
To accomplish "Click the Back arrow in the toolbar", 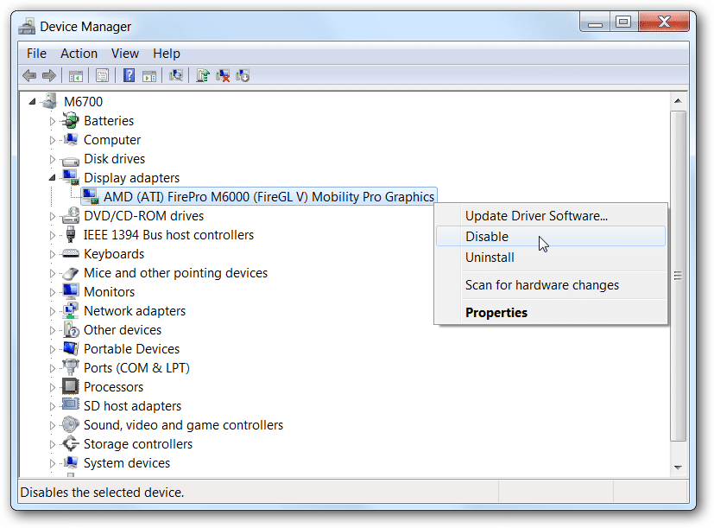I will click(29, 76).
